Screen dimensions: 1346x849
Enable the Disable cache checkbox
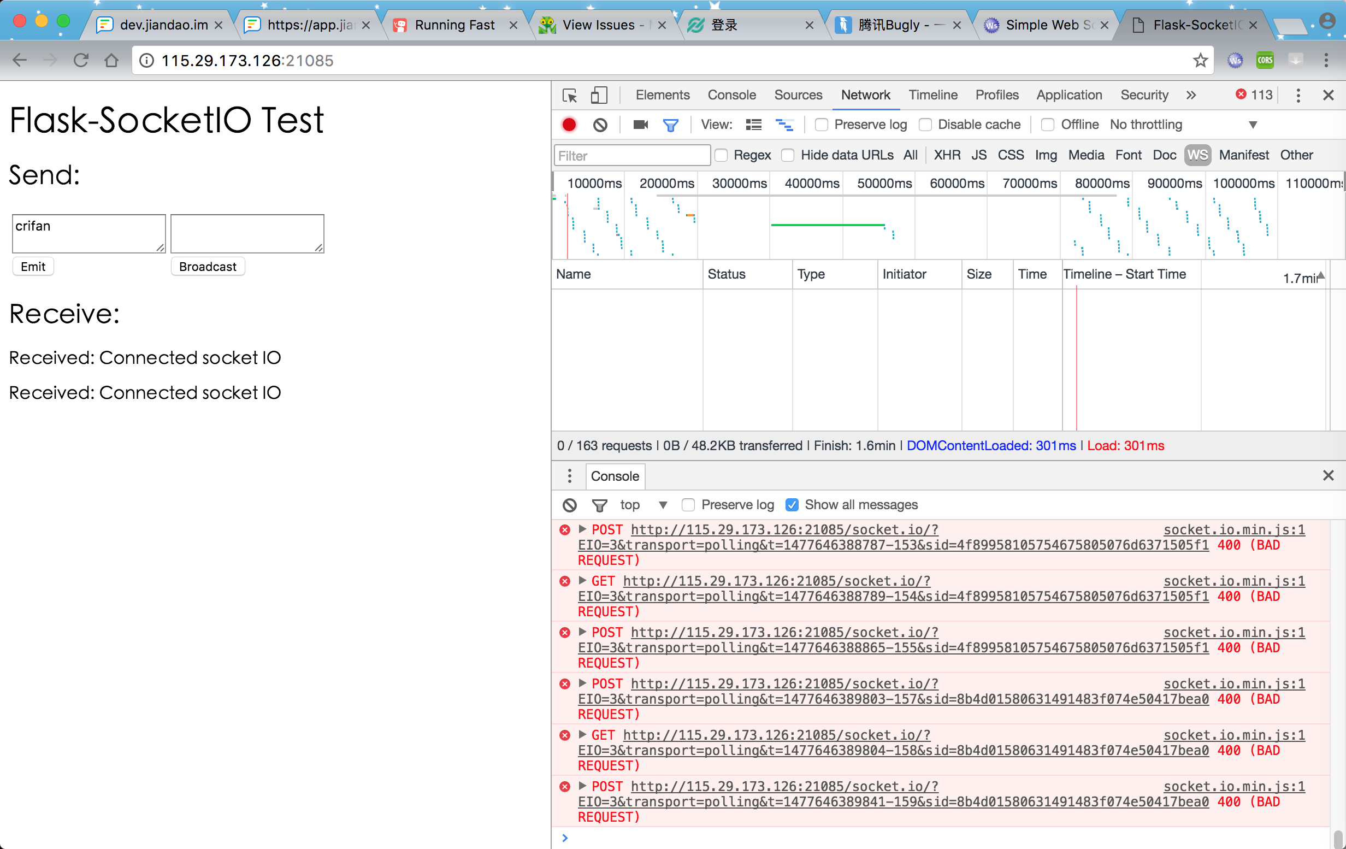(x=926, y=124)
